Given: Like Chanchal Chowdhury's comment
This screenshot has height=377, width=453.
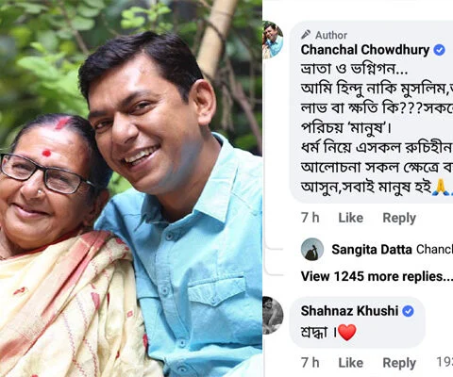Looking at the screenshot, I should click(x=351, y=218).
